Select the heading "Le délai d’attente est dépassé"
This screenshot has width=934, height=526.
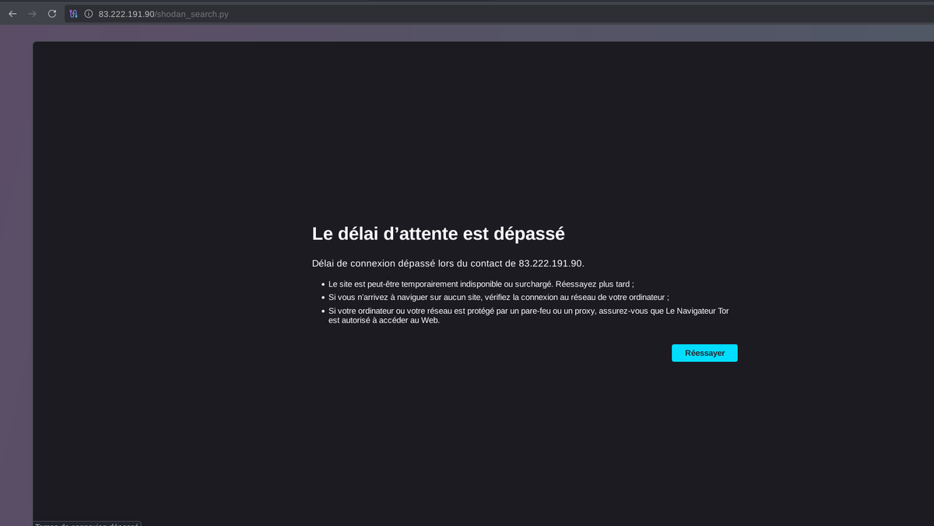click(438, 233)
